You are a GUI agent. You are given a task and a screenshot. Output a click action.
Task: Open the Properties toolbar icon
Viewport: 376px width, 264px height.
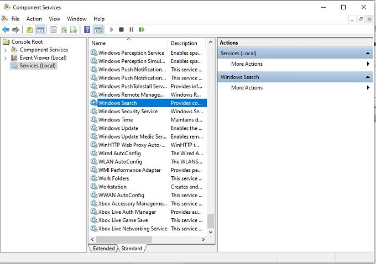tap(53, 30)
